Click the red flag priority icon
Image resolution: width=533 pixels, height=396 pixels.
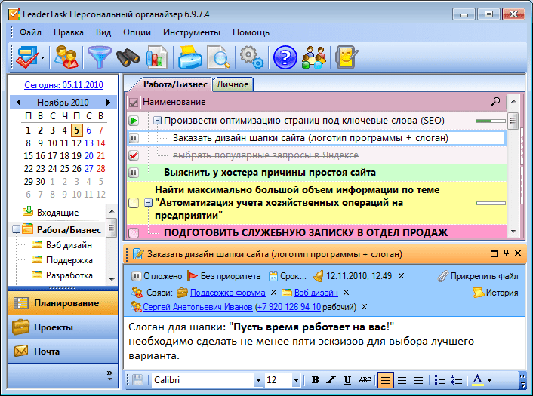[x=193, y=276]
